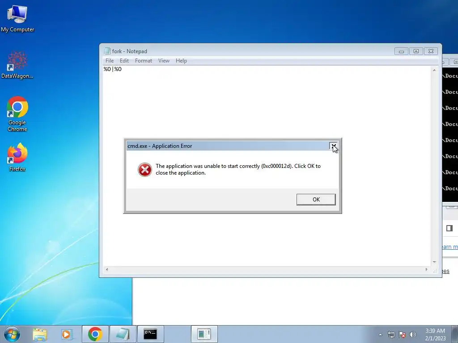Viewport: 458px width, 343px height.
Task: Click the red error icon in dialog
Action: pyautogui.click(x=145, y=170)
